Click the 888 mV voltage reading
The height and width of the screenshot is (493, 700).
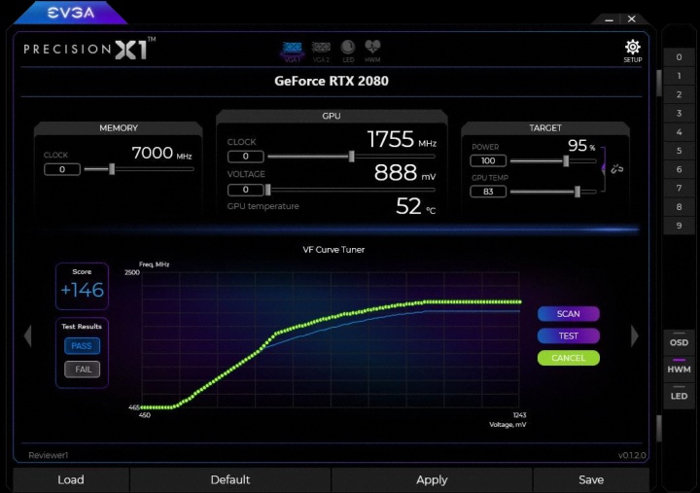click(404, 173)
